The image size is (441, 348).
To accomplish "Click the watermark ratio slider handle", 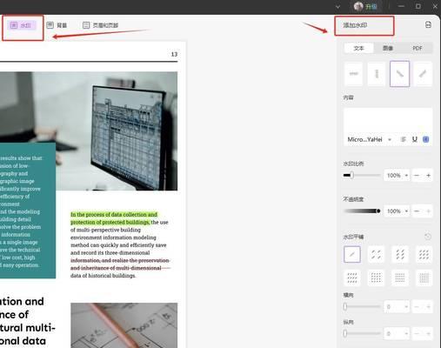I will 351,175.
